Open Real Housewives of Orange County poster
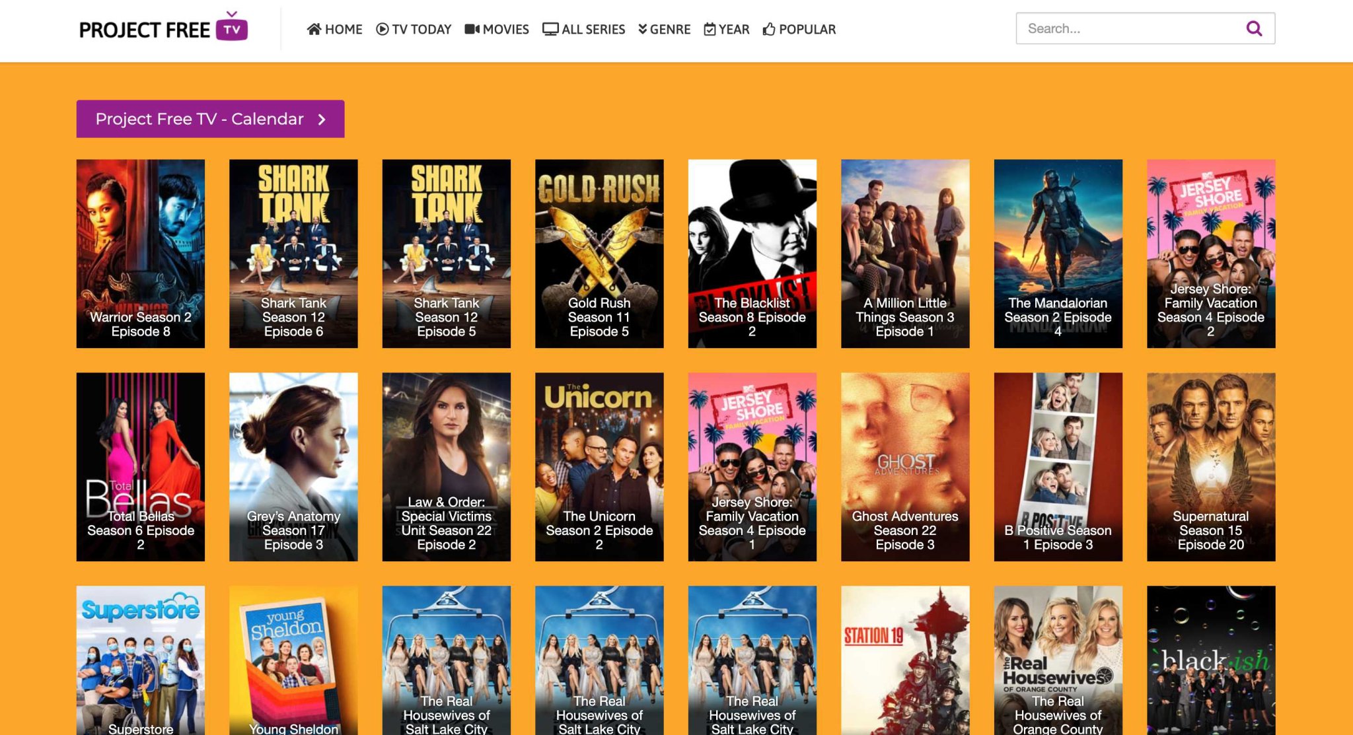1353x735 pixels. [1058, 660]
